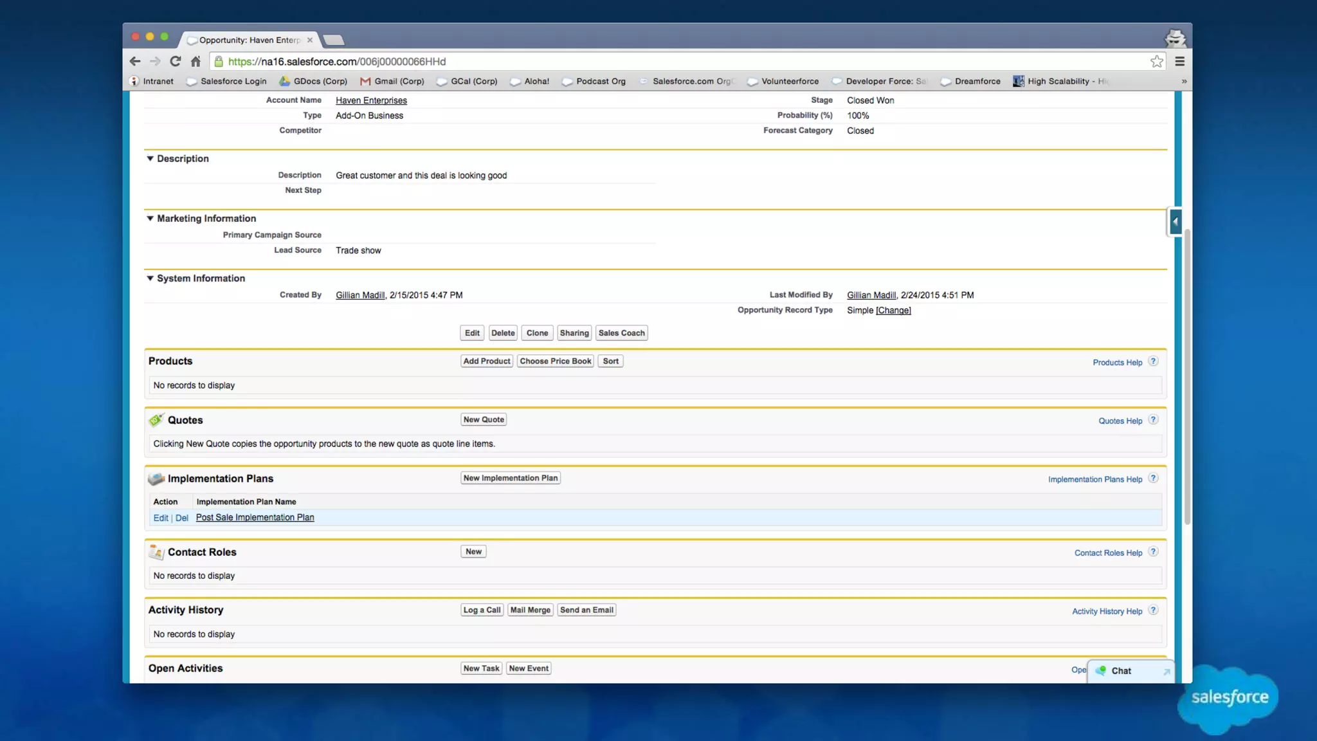Show more bookmarks with chevron

coord(1184,81)
